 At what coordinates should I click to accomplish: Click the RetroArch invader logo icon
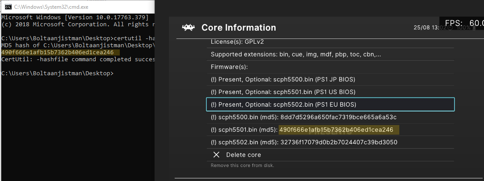coord(188,28)
